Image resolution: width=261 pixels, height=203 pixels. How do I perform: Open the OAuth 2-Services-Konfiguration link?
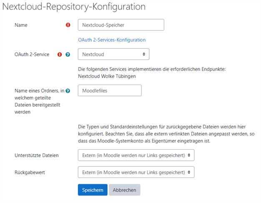112,40
